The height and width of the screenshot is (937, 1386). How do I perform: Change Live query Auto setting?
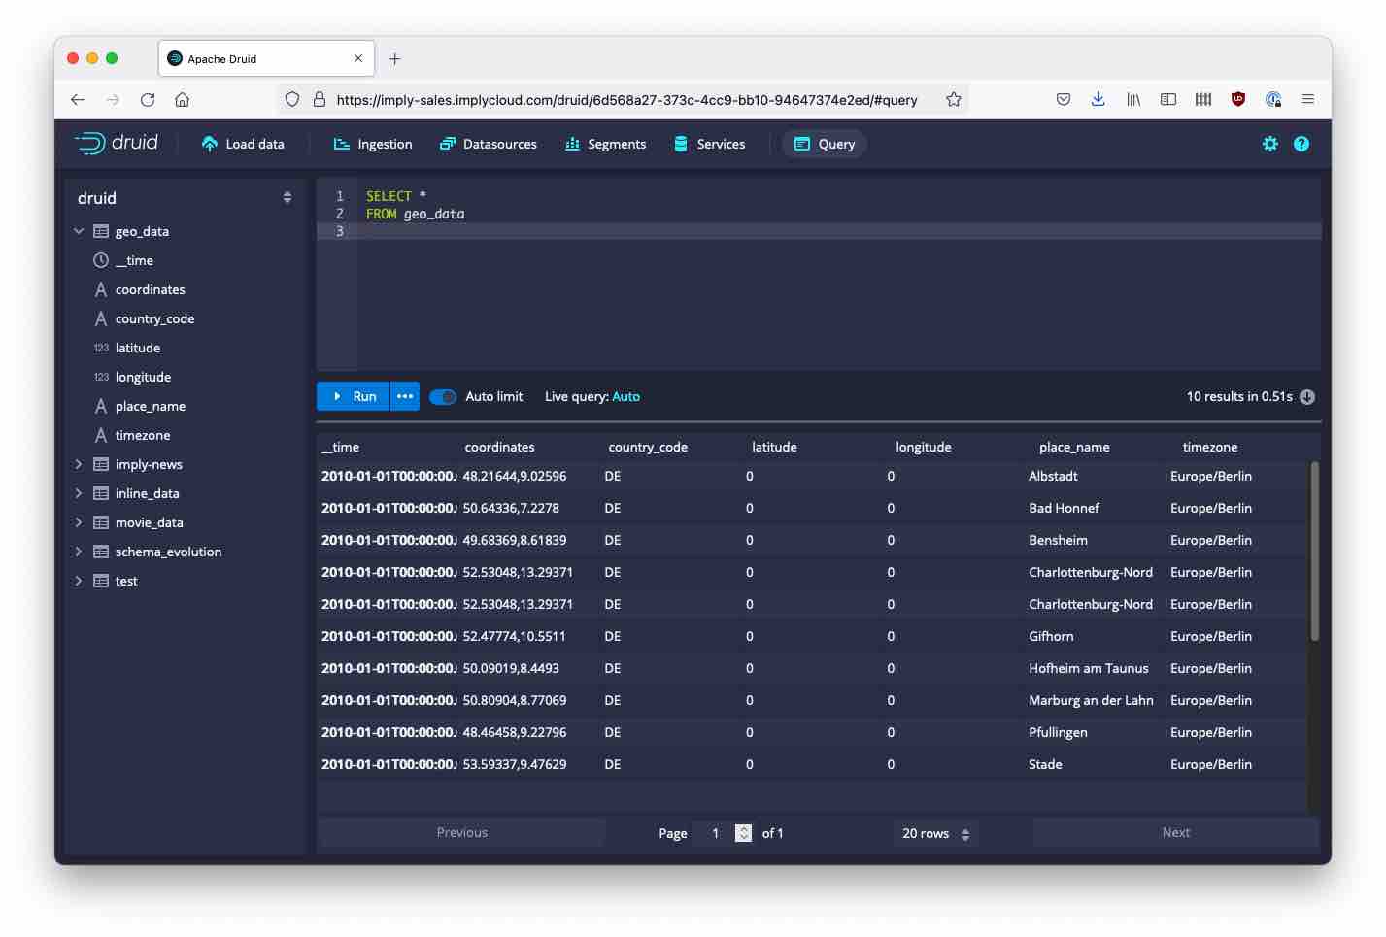coord(625,397)
